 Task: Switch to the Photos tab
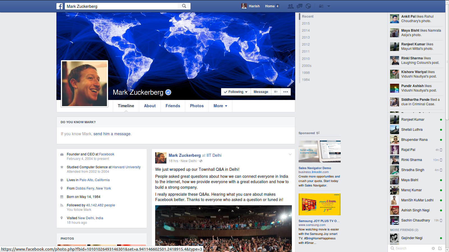(197, 106)
